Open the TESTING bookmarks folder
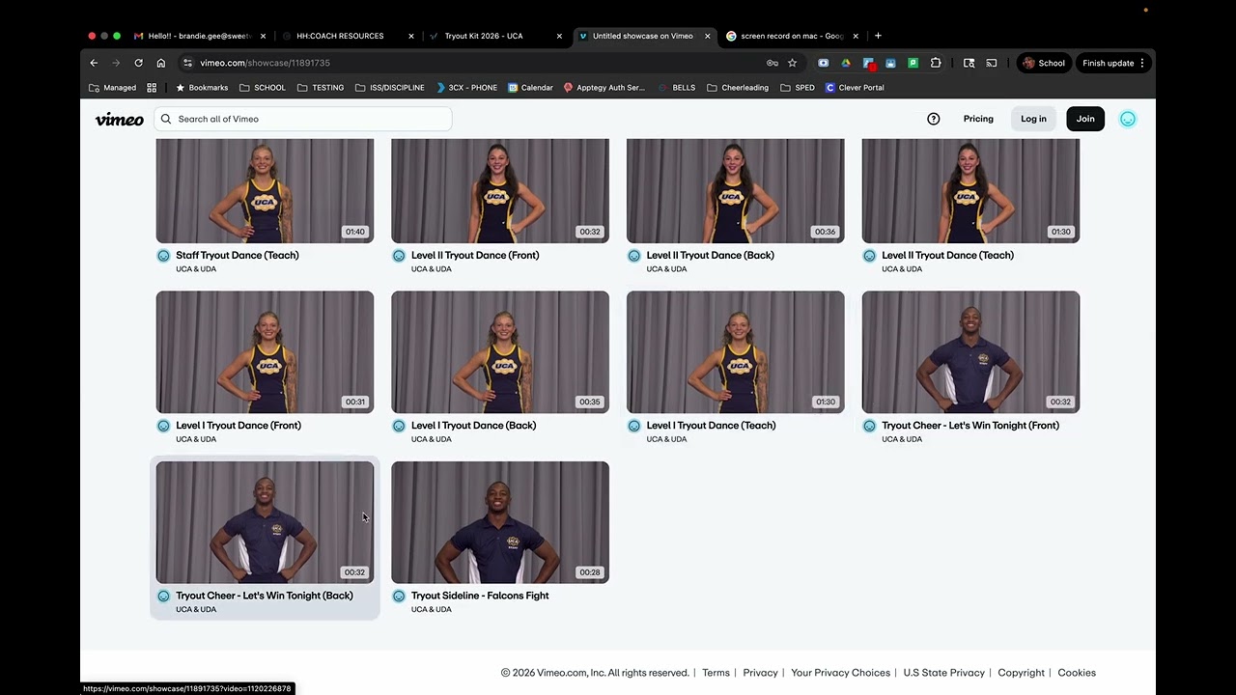This screenshot has width=1236, height=695. (x=321, y=88)
